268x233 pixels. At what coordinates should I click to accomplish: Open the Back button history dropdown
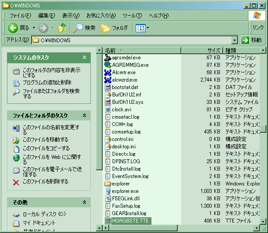pyautogui.click(x=34, y=28)
